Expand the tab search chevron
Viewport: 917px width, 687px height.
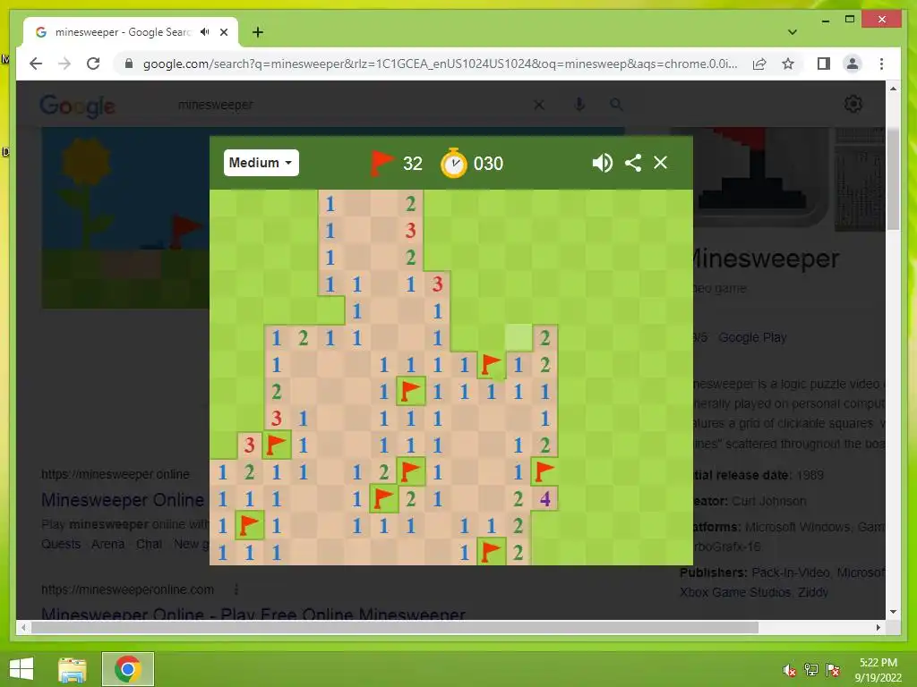[x=793, y=32]
